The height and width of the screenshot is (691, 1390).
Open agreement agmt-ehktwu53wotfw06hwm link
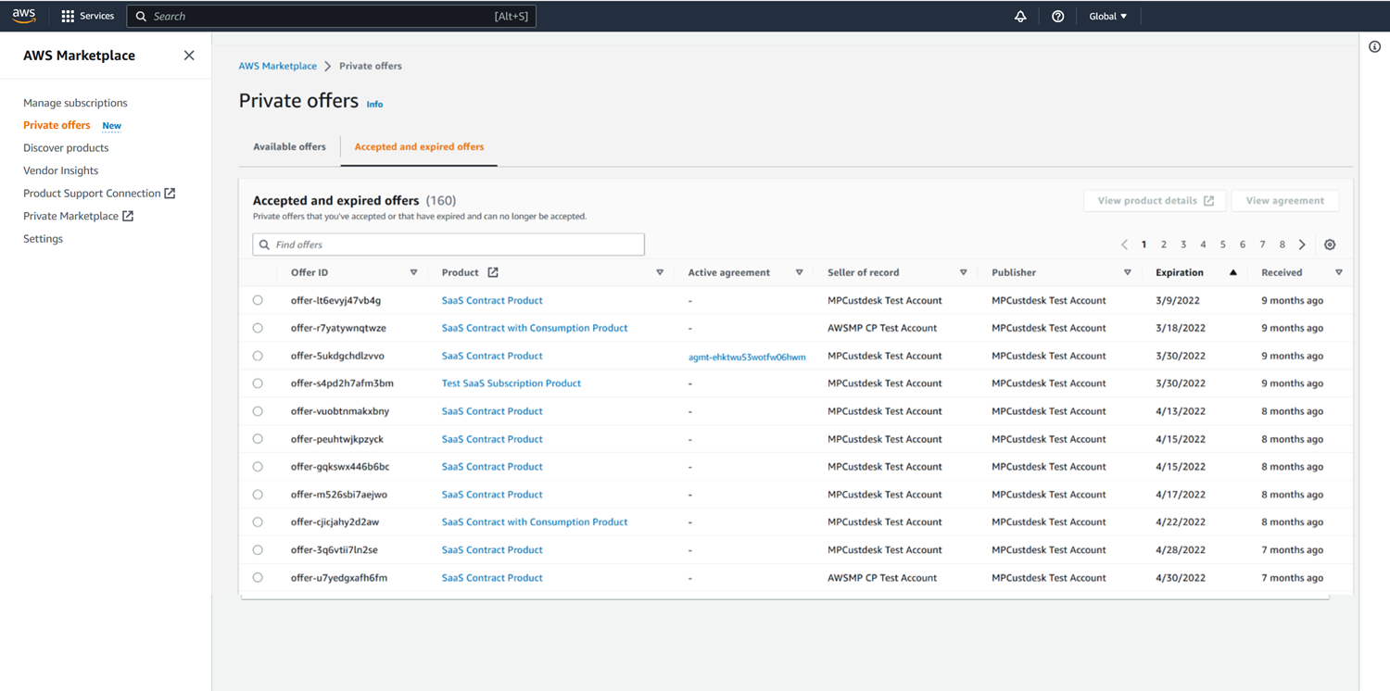click(x=747, y=357)
